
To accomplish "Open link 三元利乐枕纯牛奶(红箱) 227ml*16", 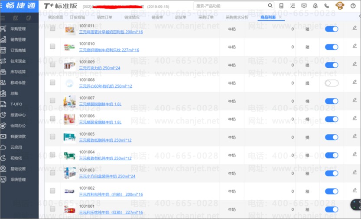I will (111, 213).
